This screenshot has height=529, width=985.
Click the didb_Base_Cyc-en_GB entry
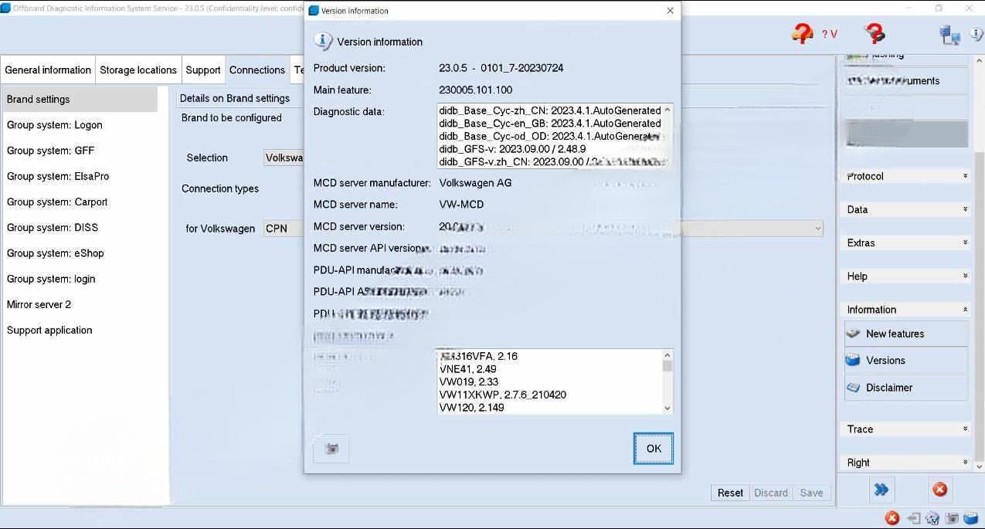point(550,123)
